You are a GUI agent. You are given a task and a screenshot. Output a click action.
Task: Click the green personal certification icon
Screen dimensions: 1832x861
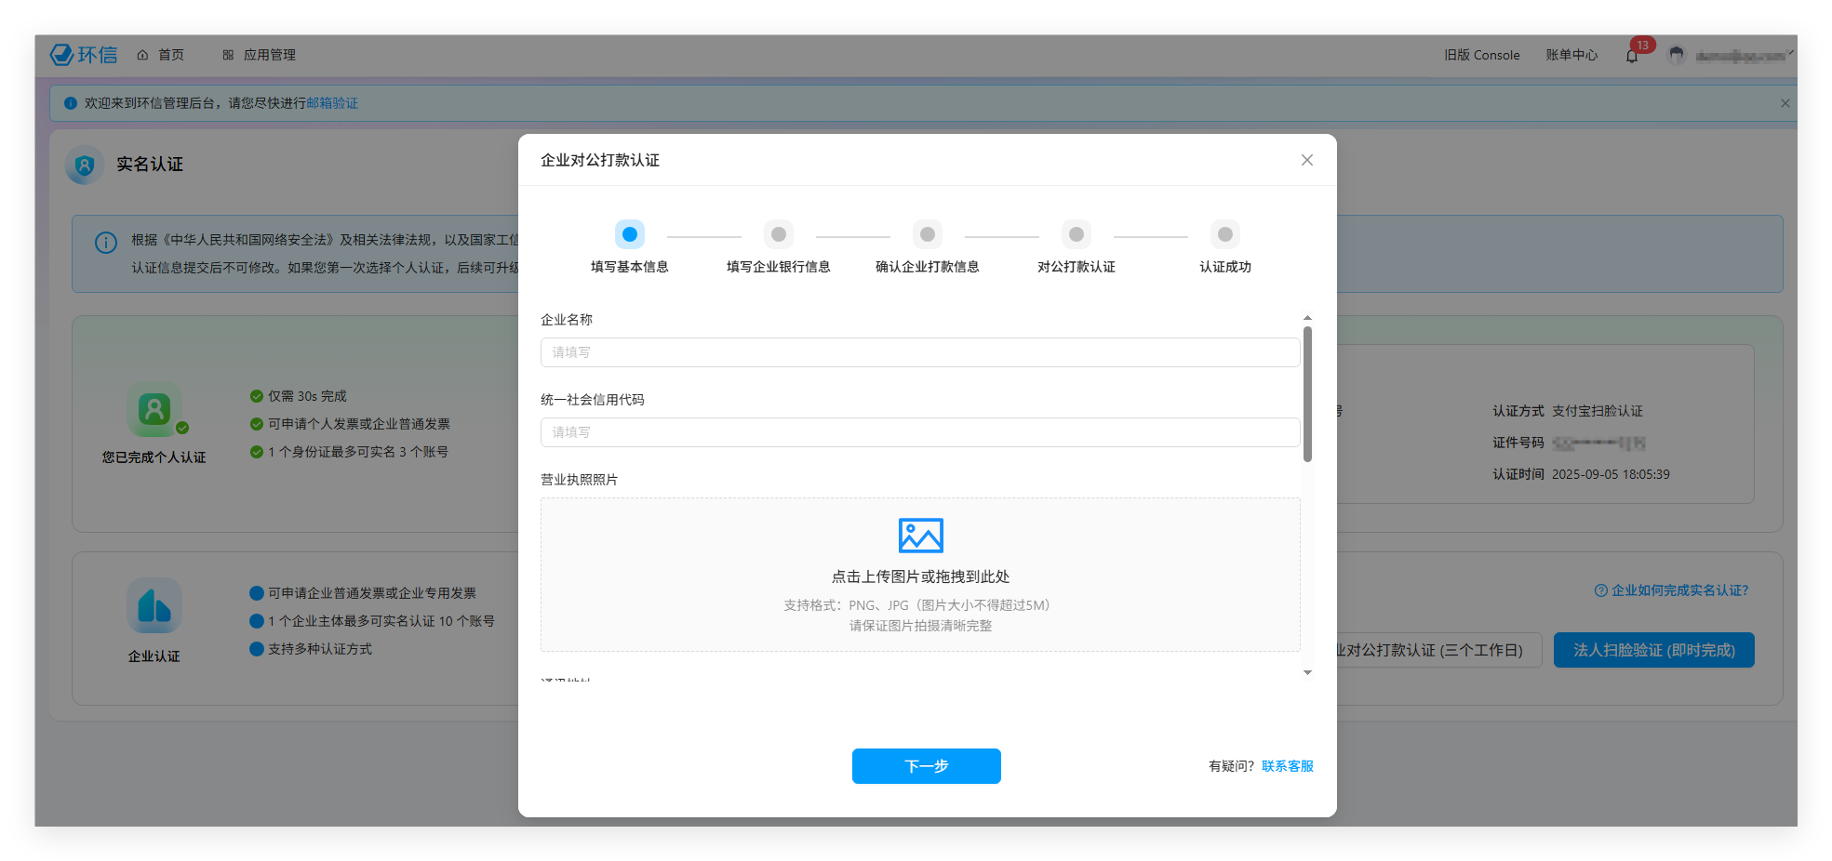(154, 409)
